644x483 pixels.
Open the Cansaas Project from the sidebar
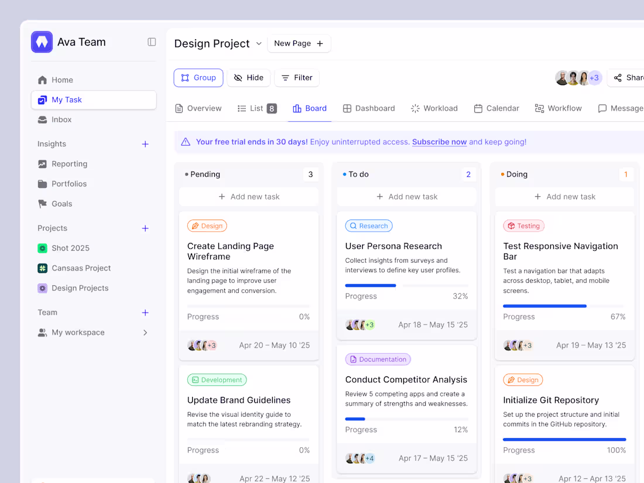pyautogui.click(x=81, y=268)
